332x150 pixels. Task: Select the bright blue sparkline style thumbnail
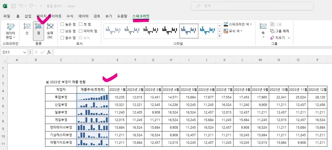click(207, 31)
